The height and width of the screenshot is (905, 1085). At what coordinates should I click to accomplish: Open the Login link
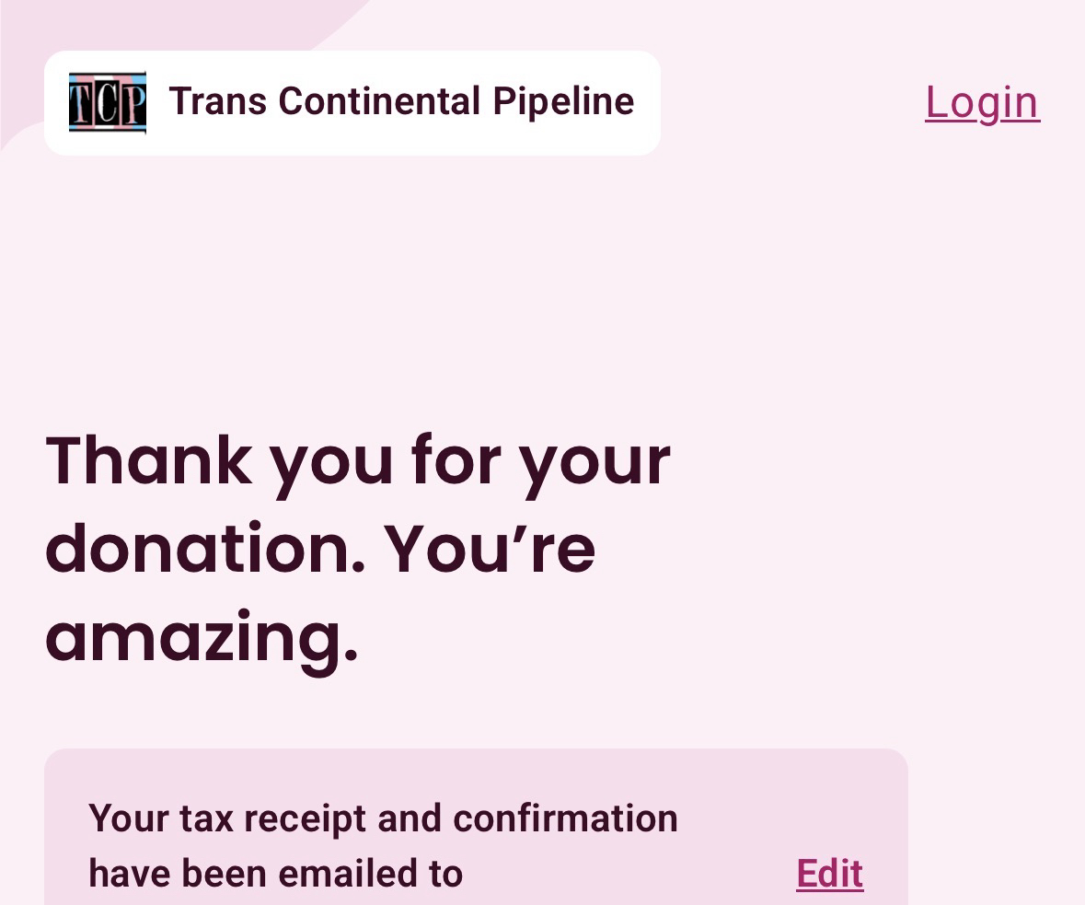click(982, 102)
